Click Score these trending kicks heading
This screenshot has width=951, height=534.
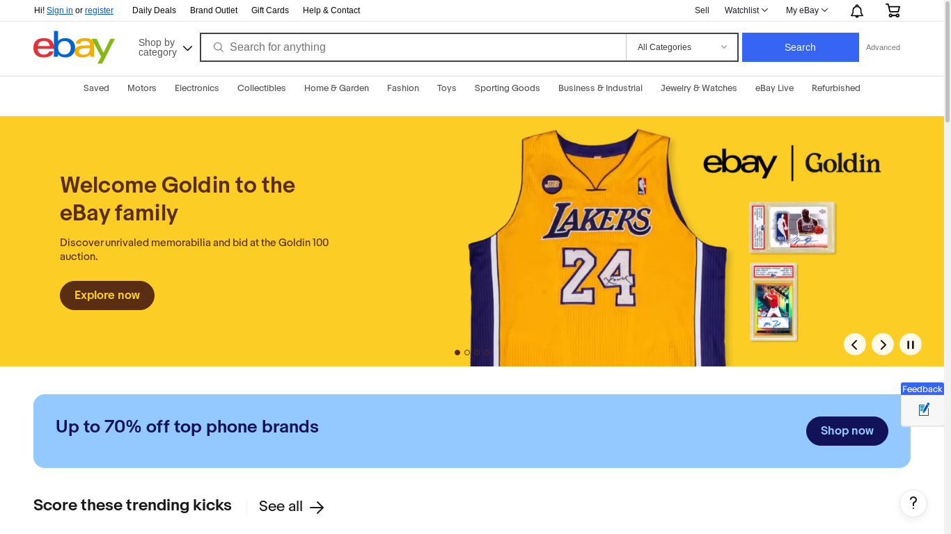coord(132,505)
